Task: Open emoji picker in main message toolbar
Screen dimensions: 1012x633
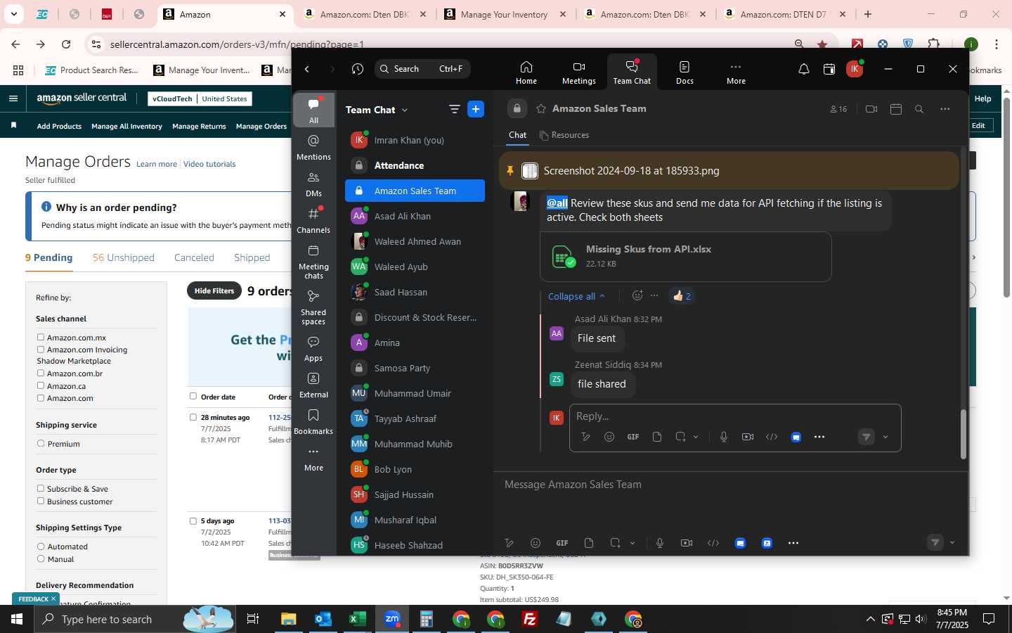Action: (536, 543)
